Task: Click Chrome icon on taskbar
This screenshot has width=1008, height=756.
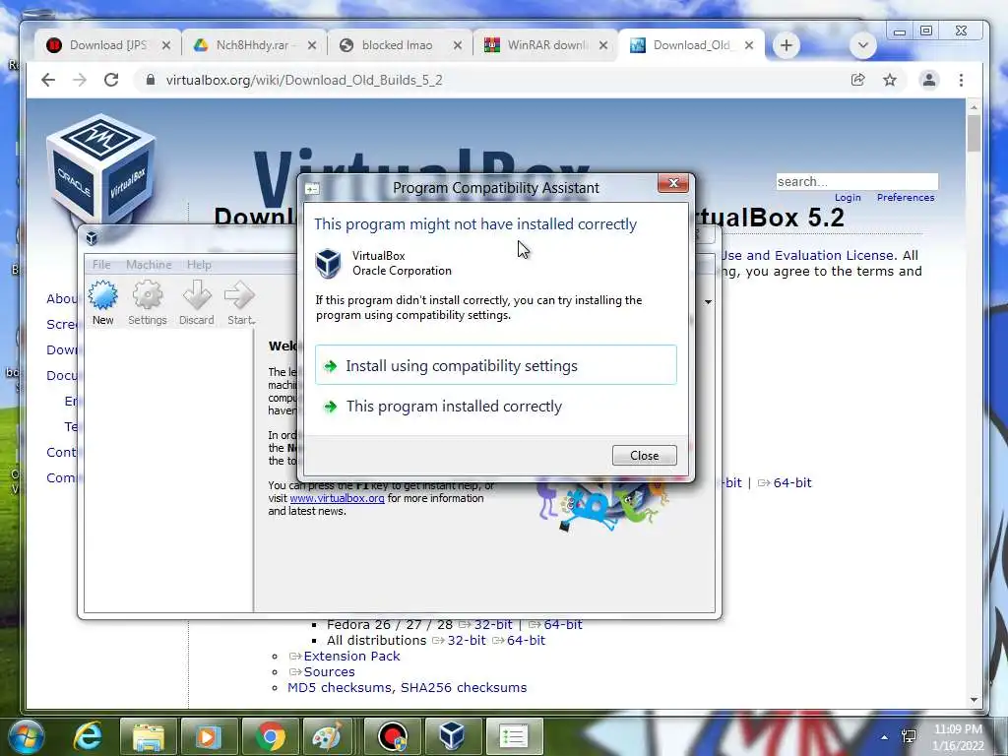Action: (x=271, y=736)
